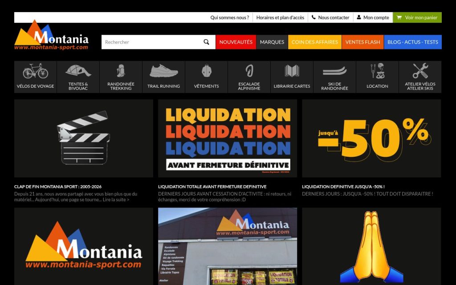Open the Marques menu

click(272, 42)
